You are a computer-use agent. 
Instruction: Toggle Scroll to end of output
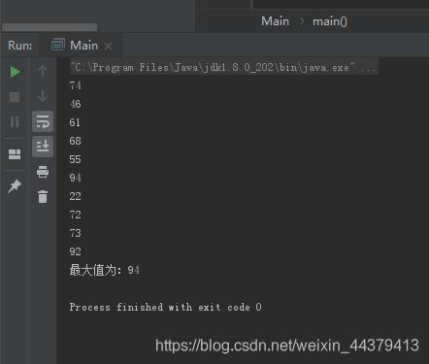(x=43, y=147)
